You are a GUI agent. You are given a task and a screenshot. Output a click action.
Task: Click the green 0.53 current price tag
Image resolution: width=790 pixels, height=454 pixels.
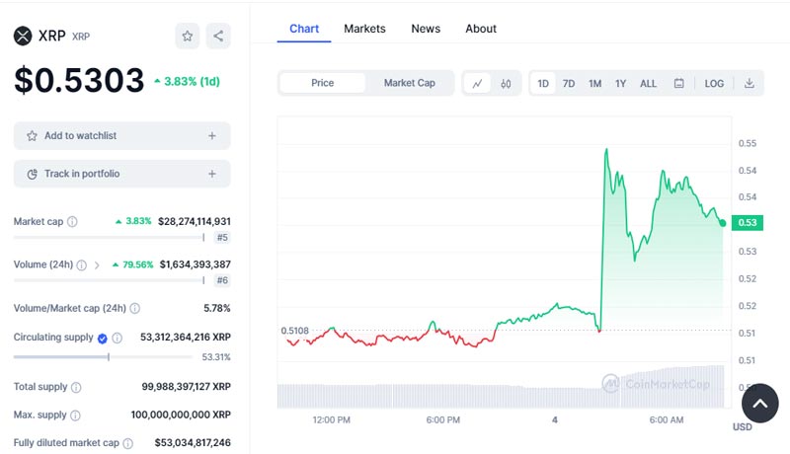pyautogui.click(x=748, y=222)
